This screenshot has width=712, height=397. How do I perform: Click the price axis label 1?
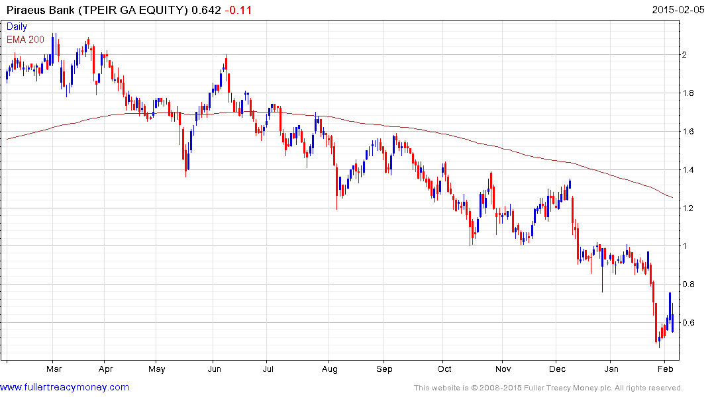pyautogui.click(x=685, y=246)
